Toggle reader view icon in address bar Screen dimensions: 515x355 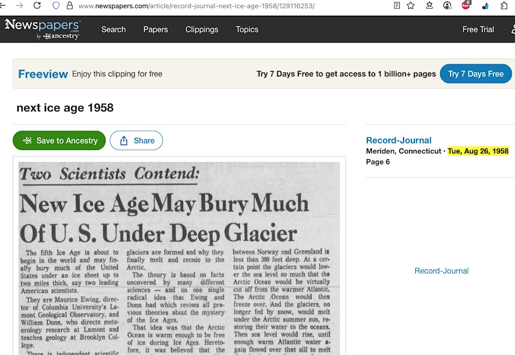pos(397,6)
